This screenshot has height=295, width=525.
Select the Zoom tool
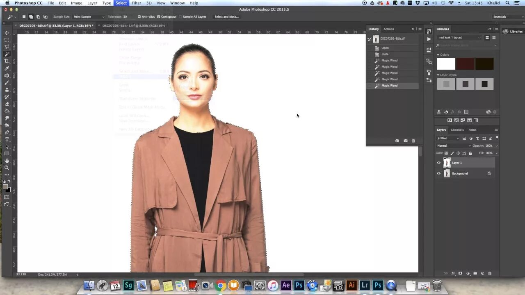[7, 168]
